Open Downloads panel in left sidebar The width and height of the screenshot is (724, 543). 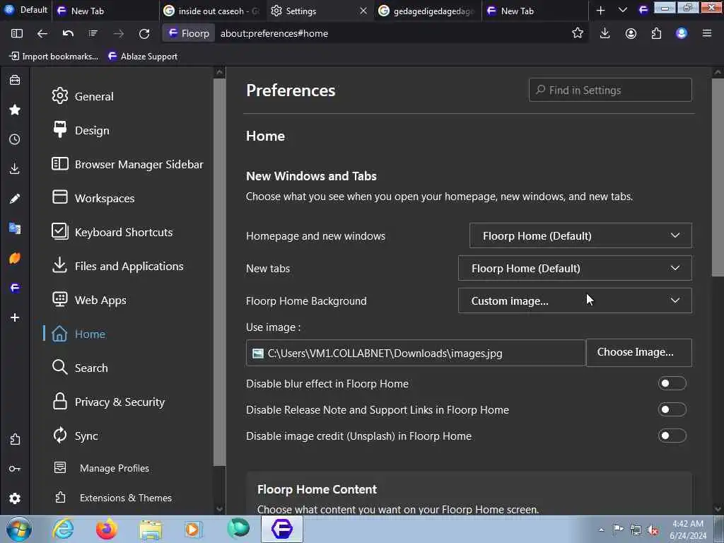point(15,169)
